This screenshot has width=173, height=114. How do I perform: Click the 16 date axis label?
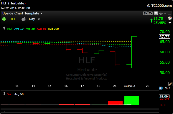click(x=66, y=86)
